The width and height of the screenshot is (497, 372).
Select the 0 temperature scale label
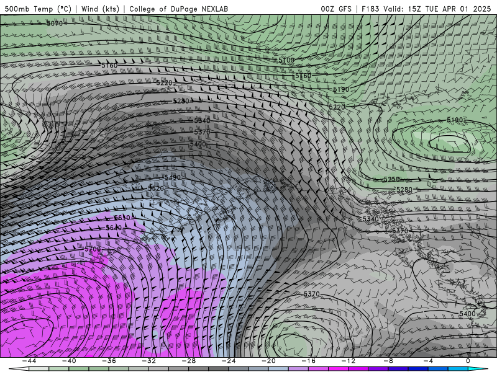pyautogui.click(x=468, y=361)
